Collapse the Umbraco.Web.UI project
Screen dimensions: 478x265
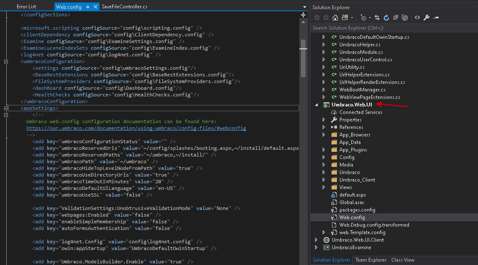[x=316, y=105]
